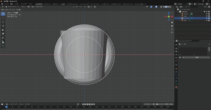The height and width of the screenshot is (110, 211).
Task: Disable Camera in renders via camera icon
Action: coord(209,14)
